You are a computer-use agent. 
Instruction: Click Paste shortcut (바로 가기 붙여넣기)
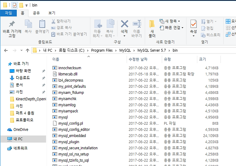(x=69, y=34)
